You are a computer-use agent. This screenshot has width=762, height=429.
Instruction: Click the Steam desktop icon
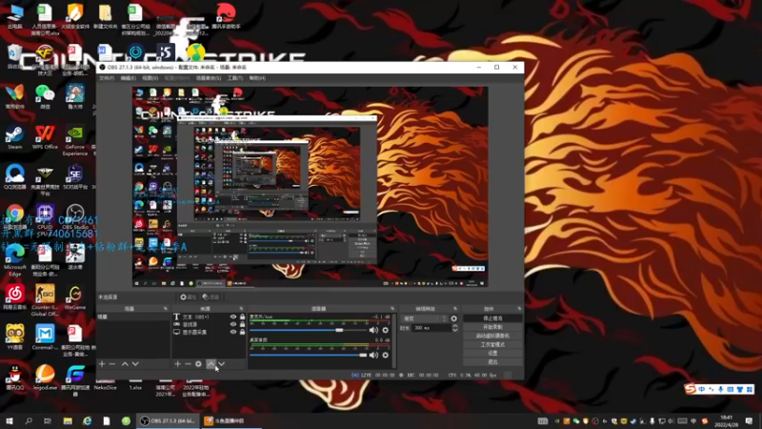(14, 137)
